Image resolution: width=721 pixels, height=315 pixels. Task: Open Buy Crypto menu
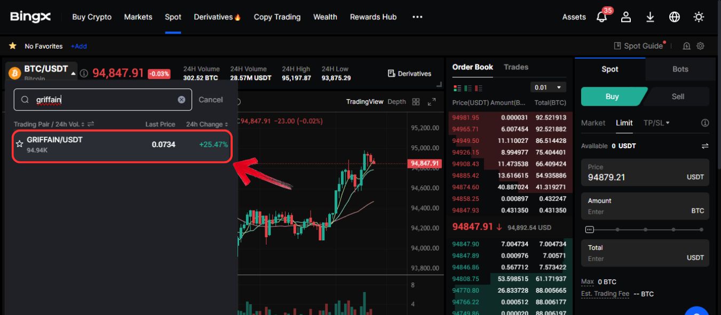92,17
